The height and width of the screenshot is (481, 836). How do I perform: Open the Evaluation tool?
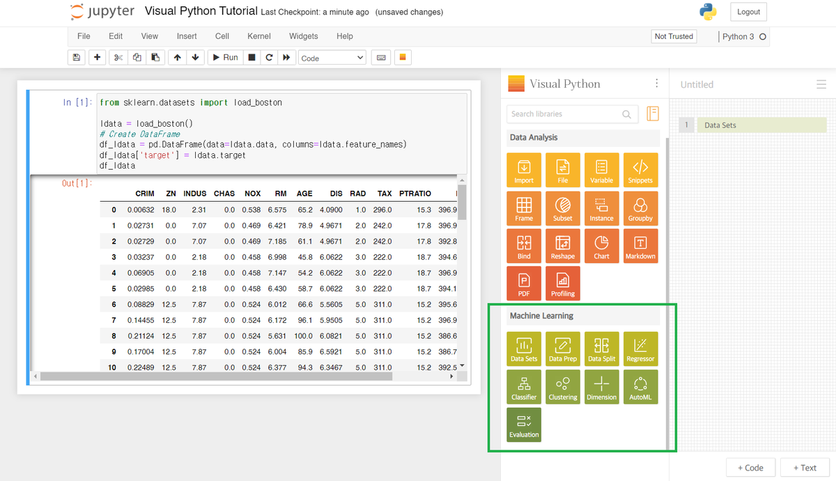[x=524, y=425]
